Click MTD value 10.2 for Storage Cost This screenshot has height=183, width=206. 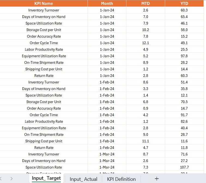click(x=146, y=30)
